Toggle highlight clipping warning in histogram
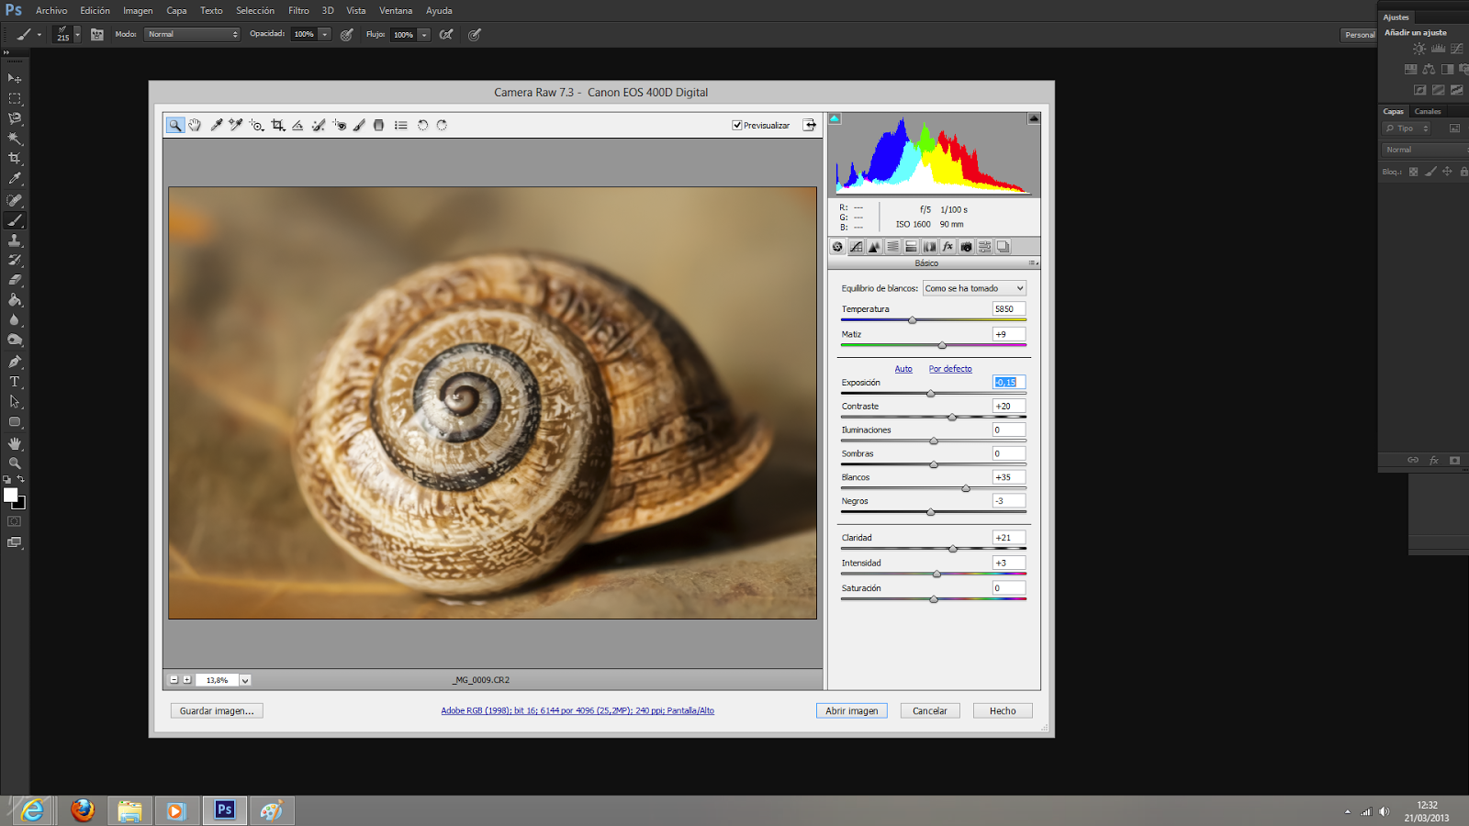Image resolution: width=1469 pixels, height=826 pixels. click(1034, 118)
